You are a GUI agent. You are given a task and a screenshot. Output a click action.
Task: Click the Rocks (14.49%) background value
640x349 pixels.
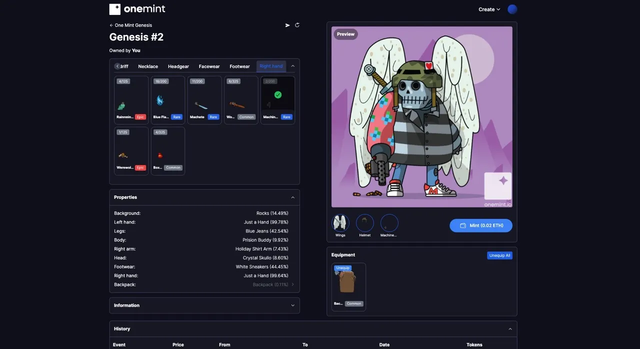point(272,213)
